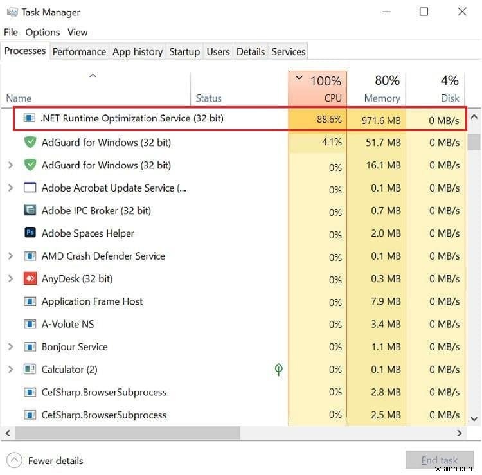This screenshot has height=475, width=482.
Task: Click the .NET Runtime Optimization Service icon
Action: pos(30,118)
